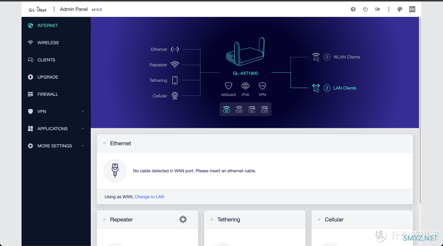Click the APPLICATIONS grid icon
The image size is (443, 246).
click(x=30, y=129)
